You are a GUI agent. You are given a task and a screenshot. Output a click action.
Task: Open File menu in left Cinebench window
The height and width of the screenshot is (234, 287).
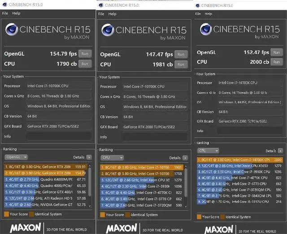point(5,13)
